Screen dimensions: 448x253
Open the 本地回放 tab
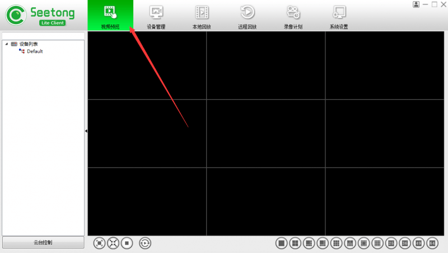tap(202, 16)
